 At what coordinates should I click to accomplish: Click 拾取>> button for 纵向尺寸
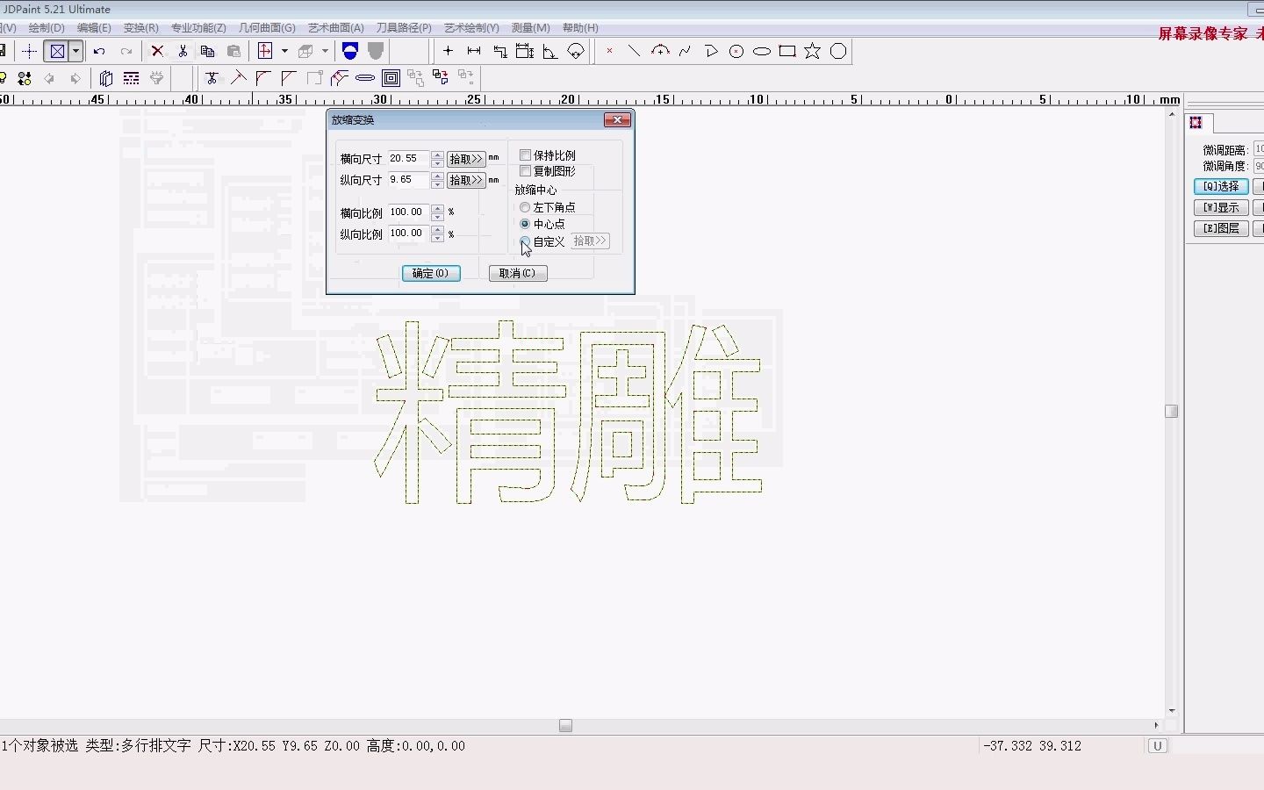coord(466,180)
